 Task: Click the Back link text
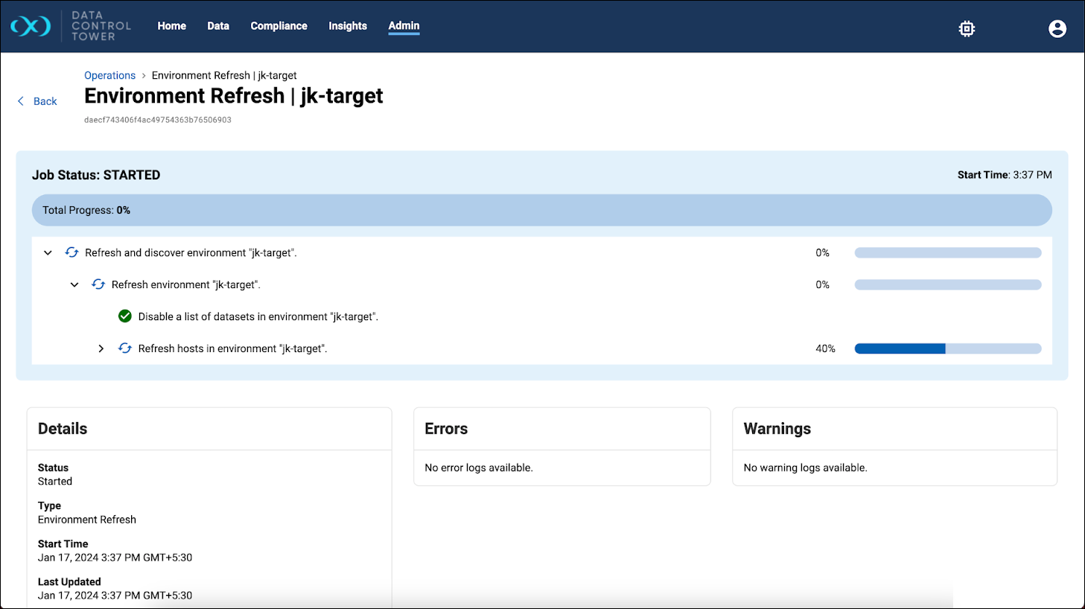45,101
